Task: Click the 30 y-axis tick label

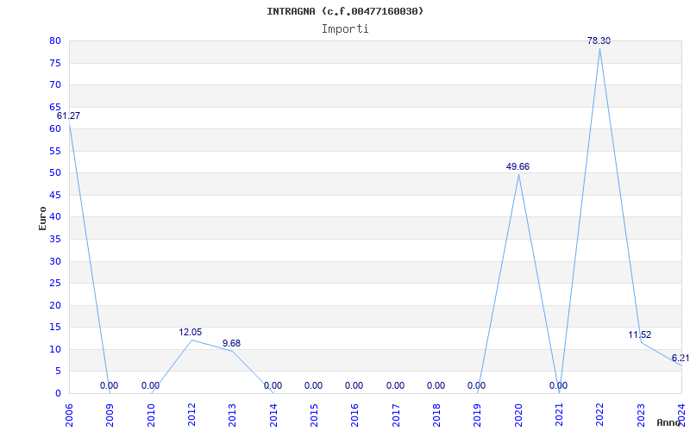Action: pyautogui.click(x=55, y=262)
